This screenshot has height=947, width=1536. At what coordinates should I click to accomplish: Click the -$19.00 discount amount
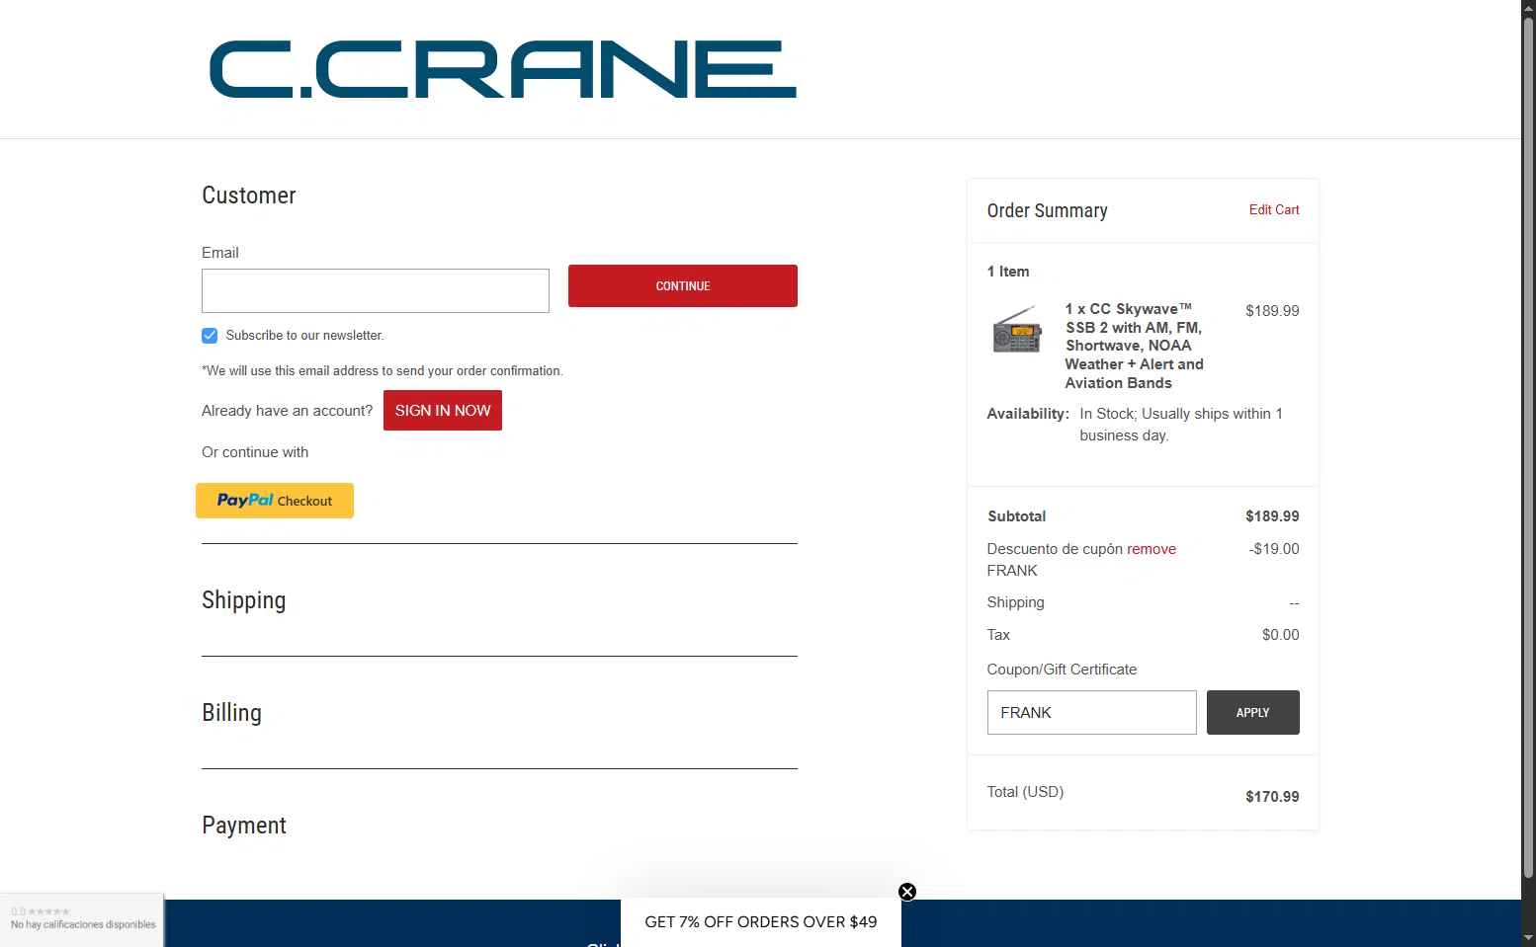coord(1274,549)
